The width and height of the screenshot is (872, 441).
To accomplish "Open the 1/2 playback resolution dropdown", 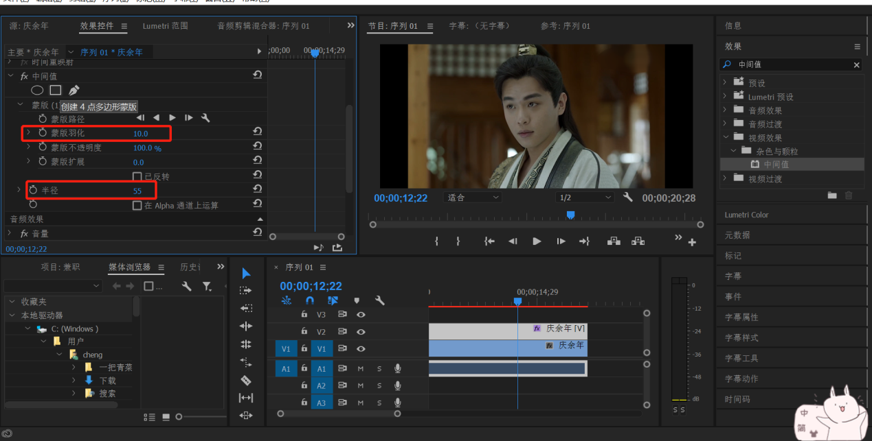I will 583,198.
